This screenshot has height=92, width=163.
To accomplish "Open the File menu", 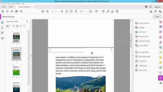I will 2,4.
